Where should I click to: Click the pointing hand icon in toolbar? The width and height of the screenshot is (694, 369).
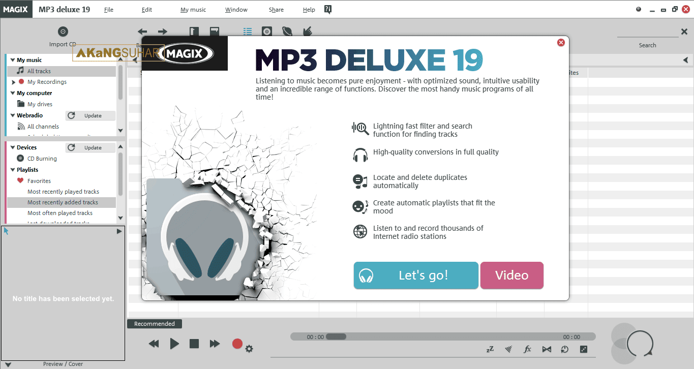(307, 32)
